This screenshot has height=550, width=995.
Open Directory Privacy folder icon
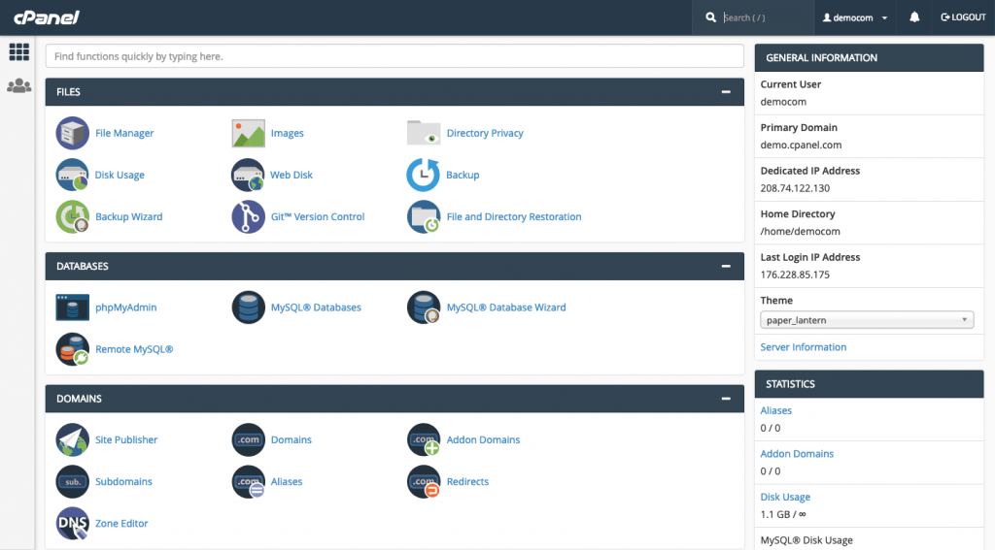(x=424, y=133)
